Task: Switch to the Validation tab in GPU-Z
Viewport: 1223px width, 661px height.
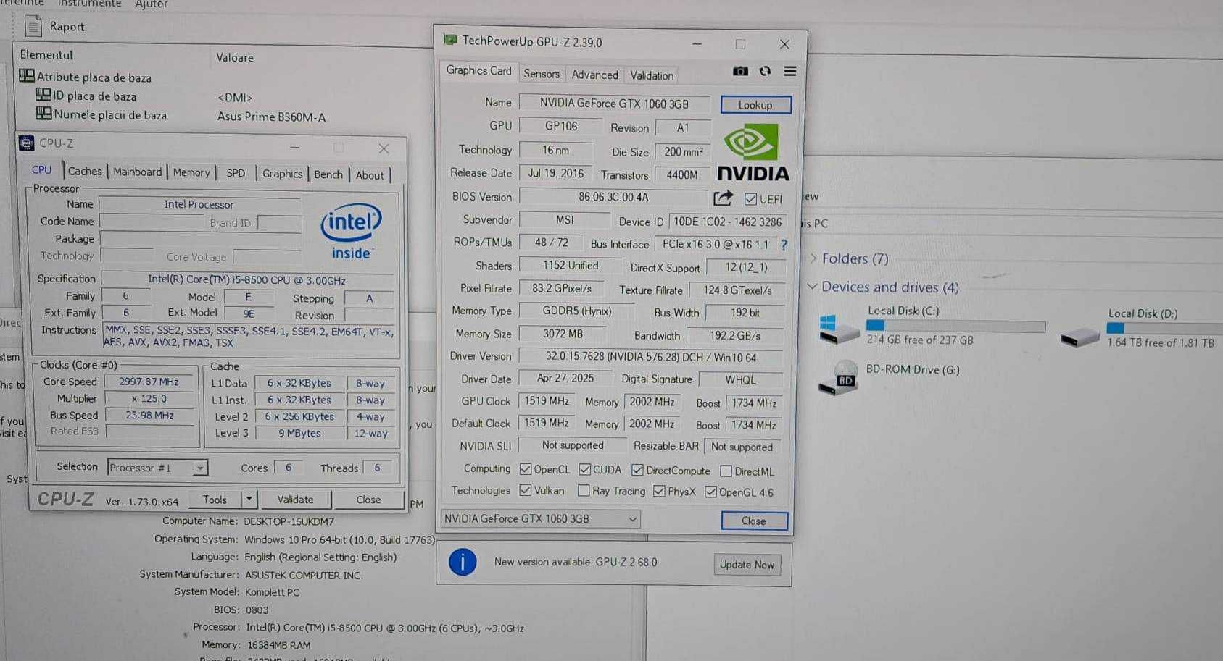Action: click(x=652, y=75)
